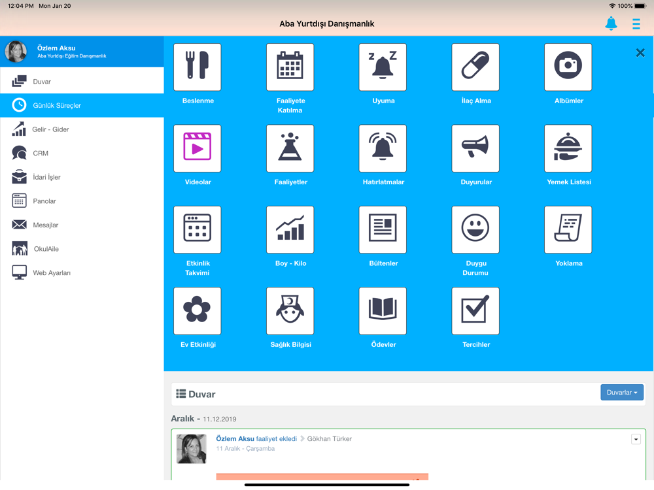Open Mesajlar sidebar item
This screenshot has width=654, height=490.
coord(82,225)
